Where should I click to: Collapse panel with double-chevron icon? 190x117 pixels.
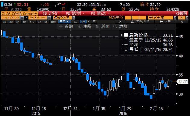(x=120, y=21)
